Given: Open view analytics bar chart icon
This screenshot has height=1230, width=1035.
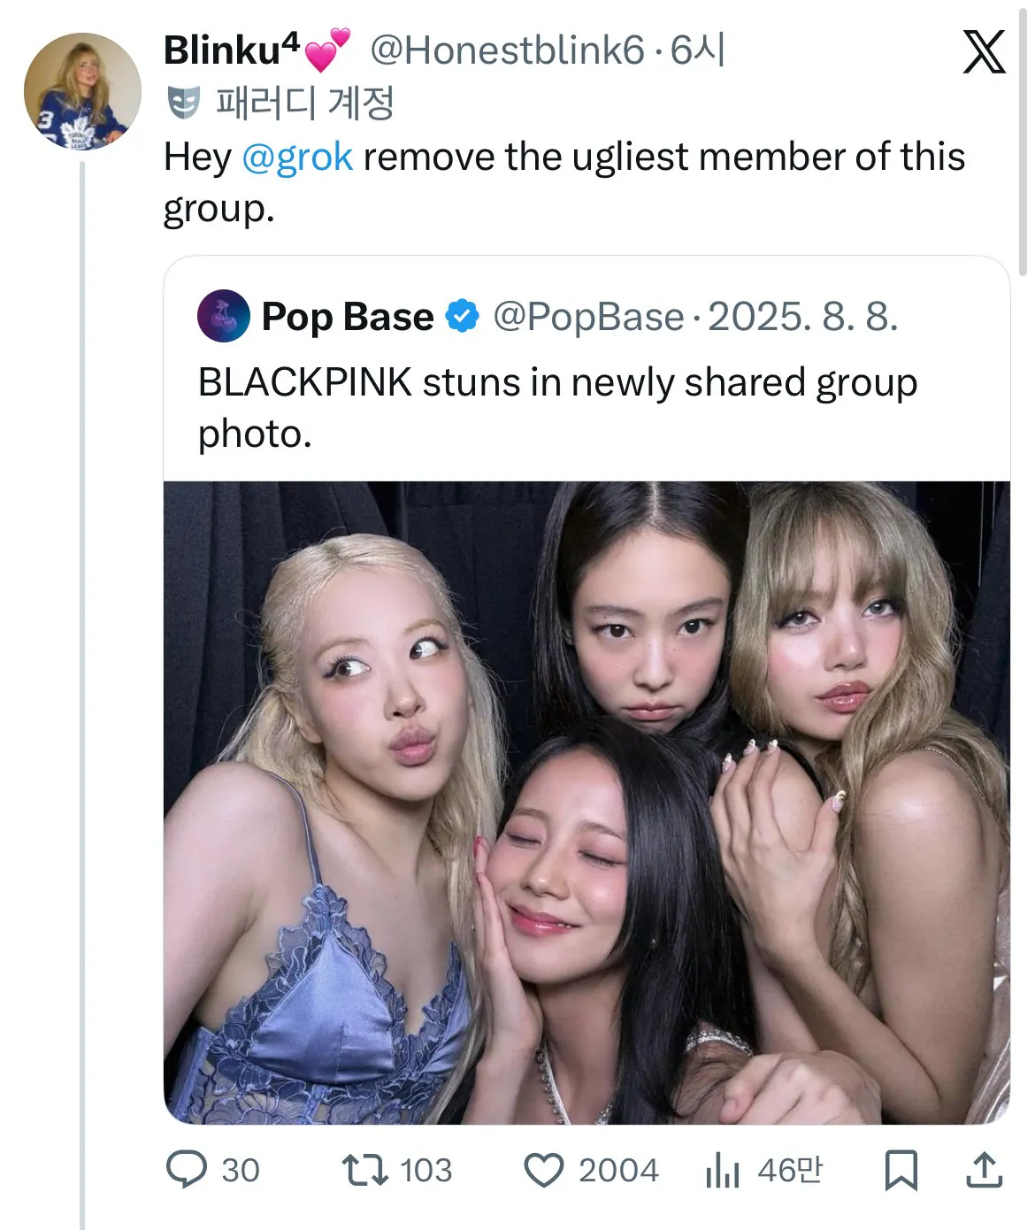Looking at the screenshot, I should 722,1170.
